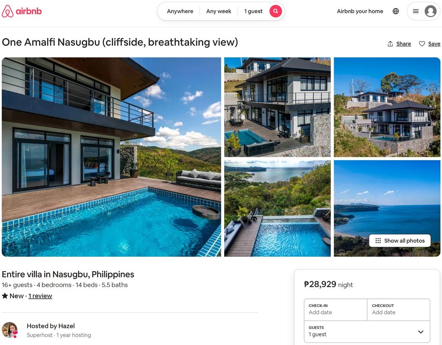Click the heart Save icon
The height and width of the screenshot is (345, 442).
[x=422, y=44]
